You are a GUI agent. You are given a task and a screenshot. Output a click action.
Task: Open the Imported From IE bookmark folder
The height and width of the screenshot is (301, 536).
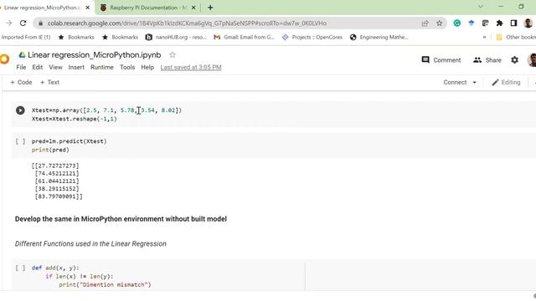click(x=25, y=37)
